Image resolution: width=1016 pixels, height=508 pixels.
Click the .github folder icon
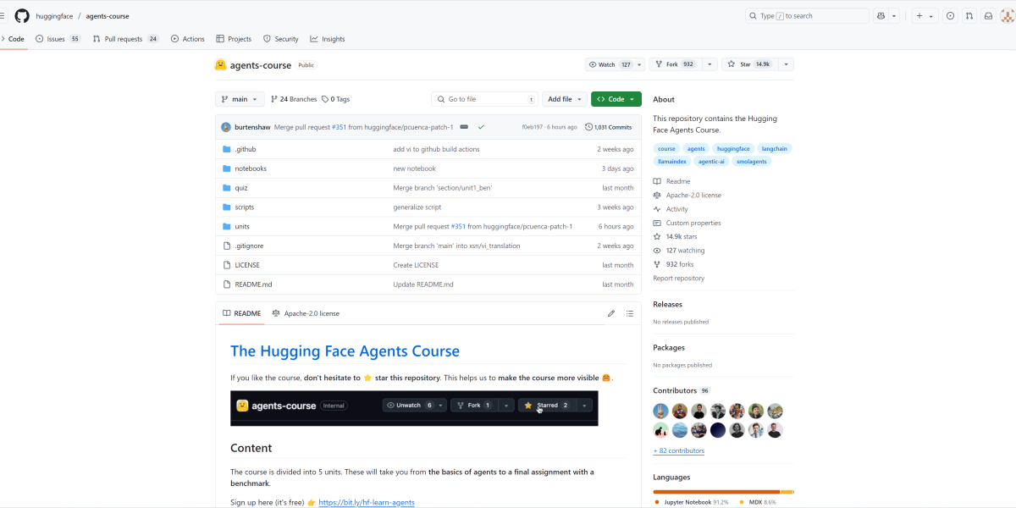tap(227, 149)
